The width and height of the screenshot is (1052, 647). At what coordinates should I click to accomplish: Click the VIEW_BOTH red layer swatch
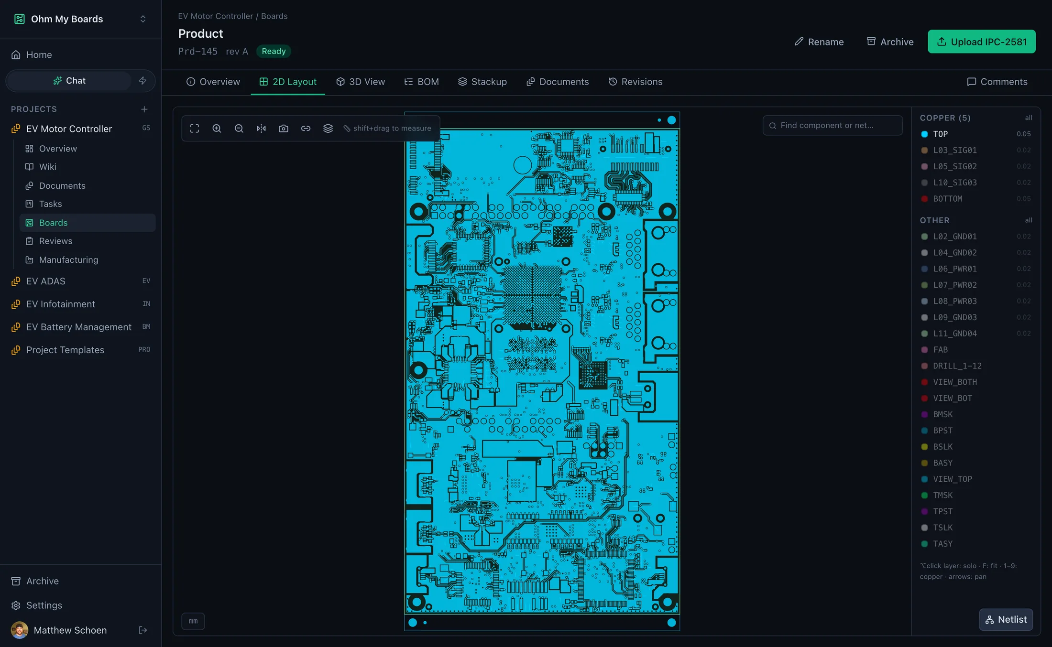pos(924,382)
